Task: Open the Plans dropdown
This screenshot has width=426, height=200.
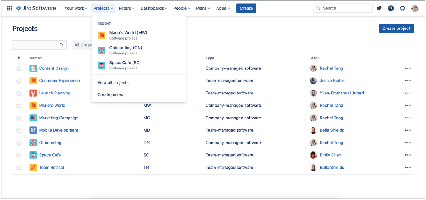Action: point(203,9)
